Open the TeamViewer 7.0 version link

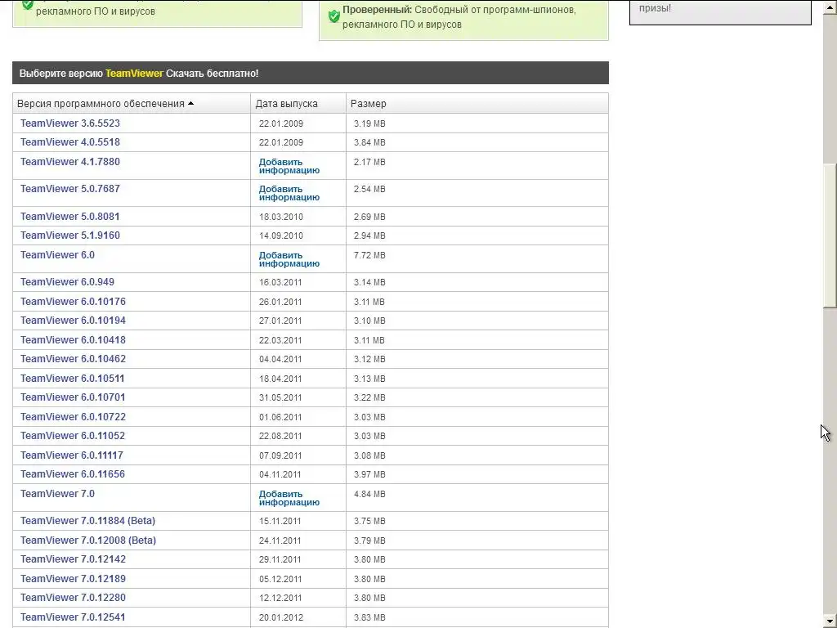click(57, 493)
